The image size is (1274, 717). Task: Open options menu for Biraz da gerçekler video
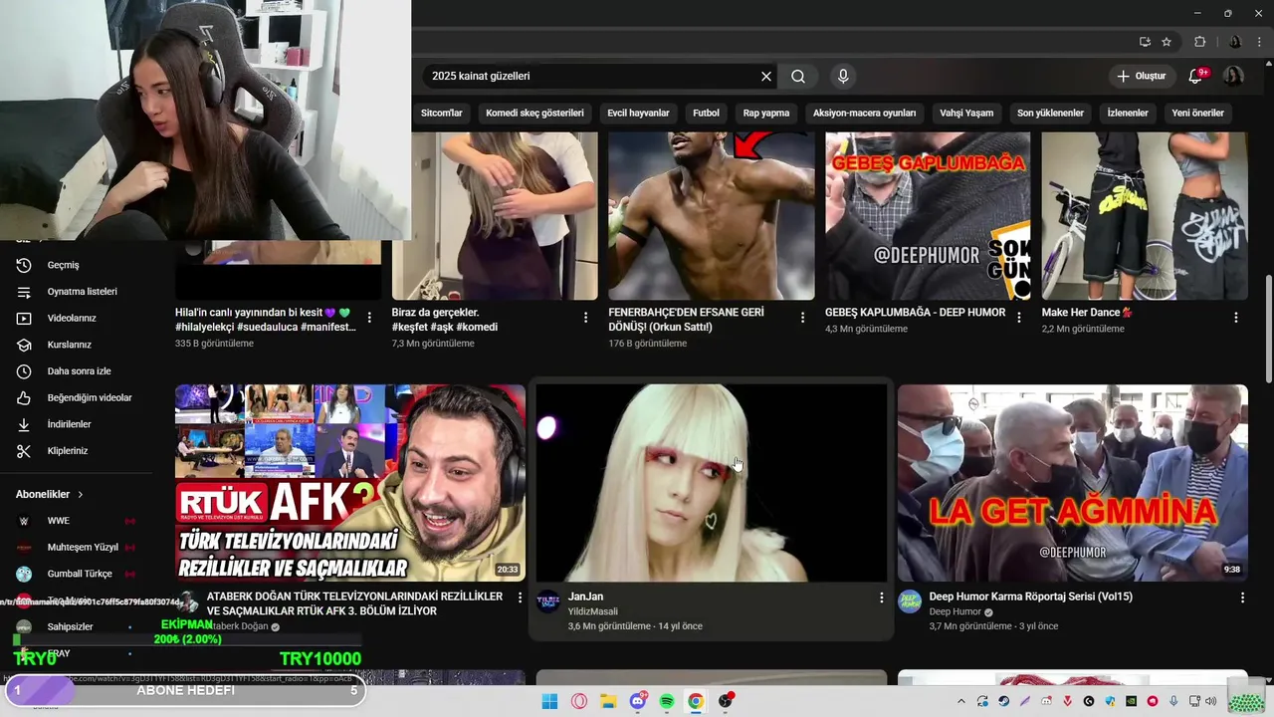click(585, 318)
